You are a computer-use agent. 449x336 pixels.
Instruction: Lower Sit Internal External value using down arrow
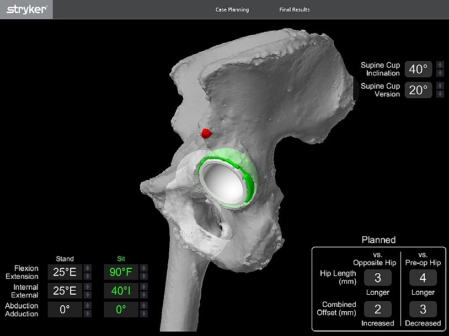(144, 295)
